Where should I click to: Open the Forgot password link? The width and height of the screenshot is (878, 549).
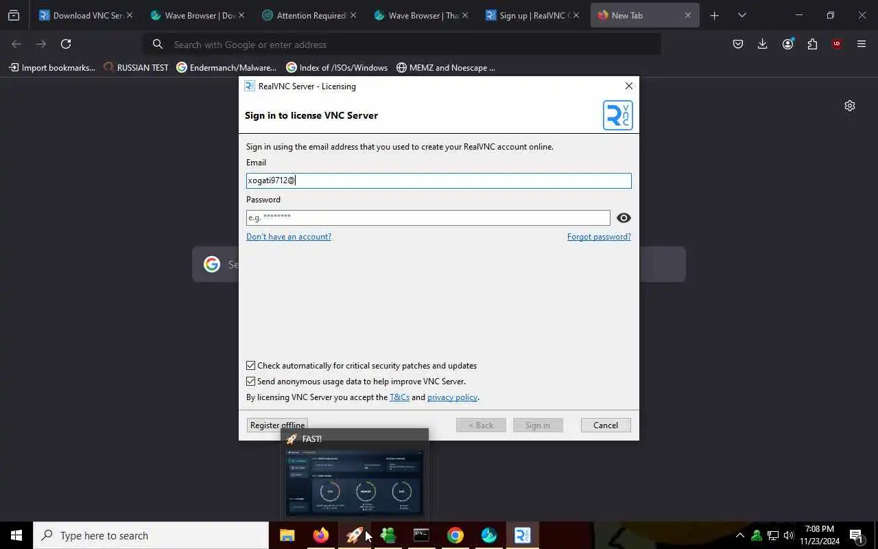tap(599, 237)
